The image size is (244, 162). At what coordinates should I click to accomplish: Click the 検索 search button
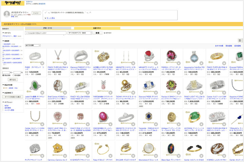(x=97, y=33)
